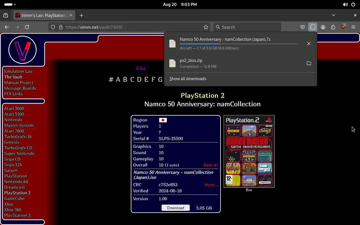This screenshot has height=225, width=360.
Task: Open the Extensions puzzle icon
Action: tap(333, 27)
